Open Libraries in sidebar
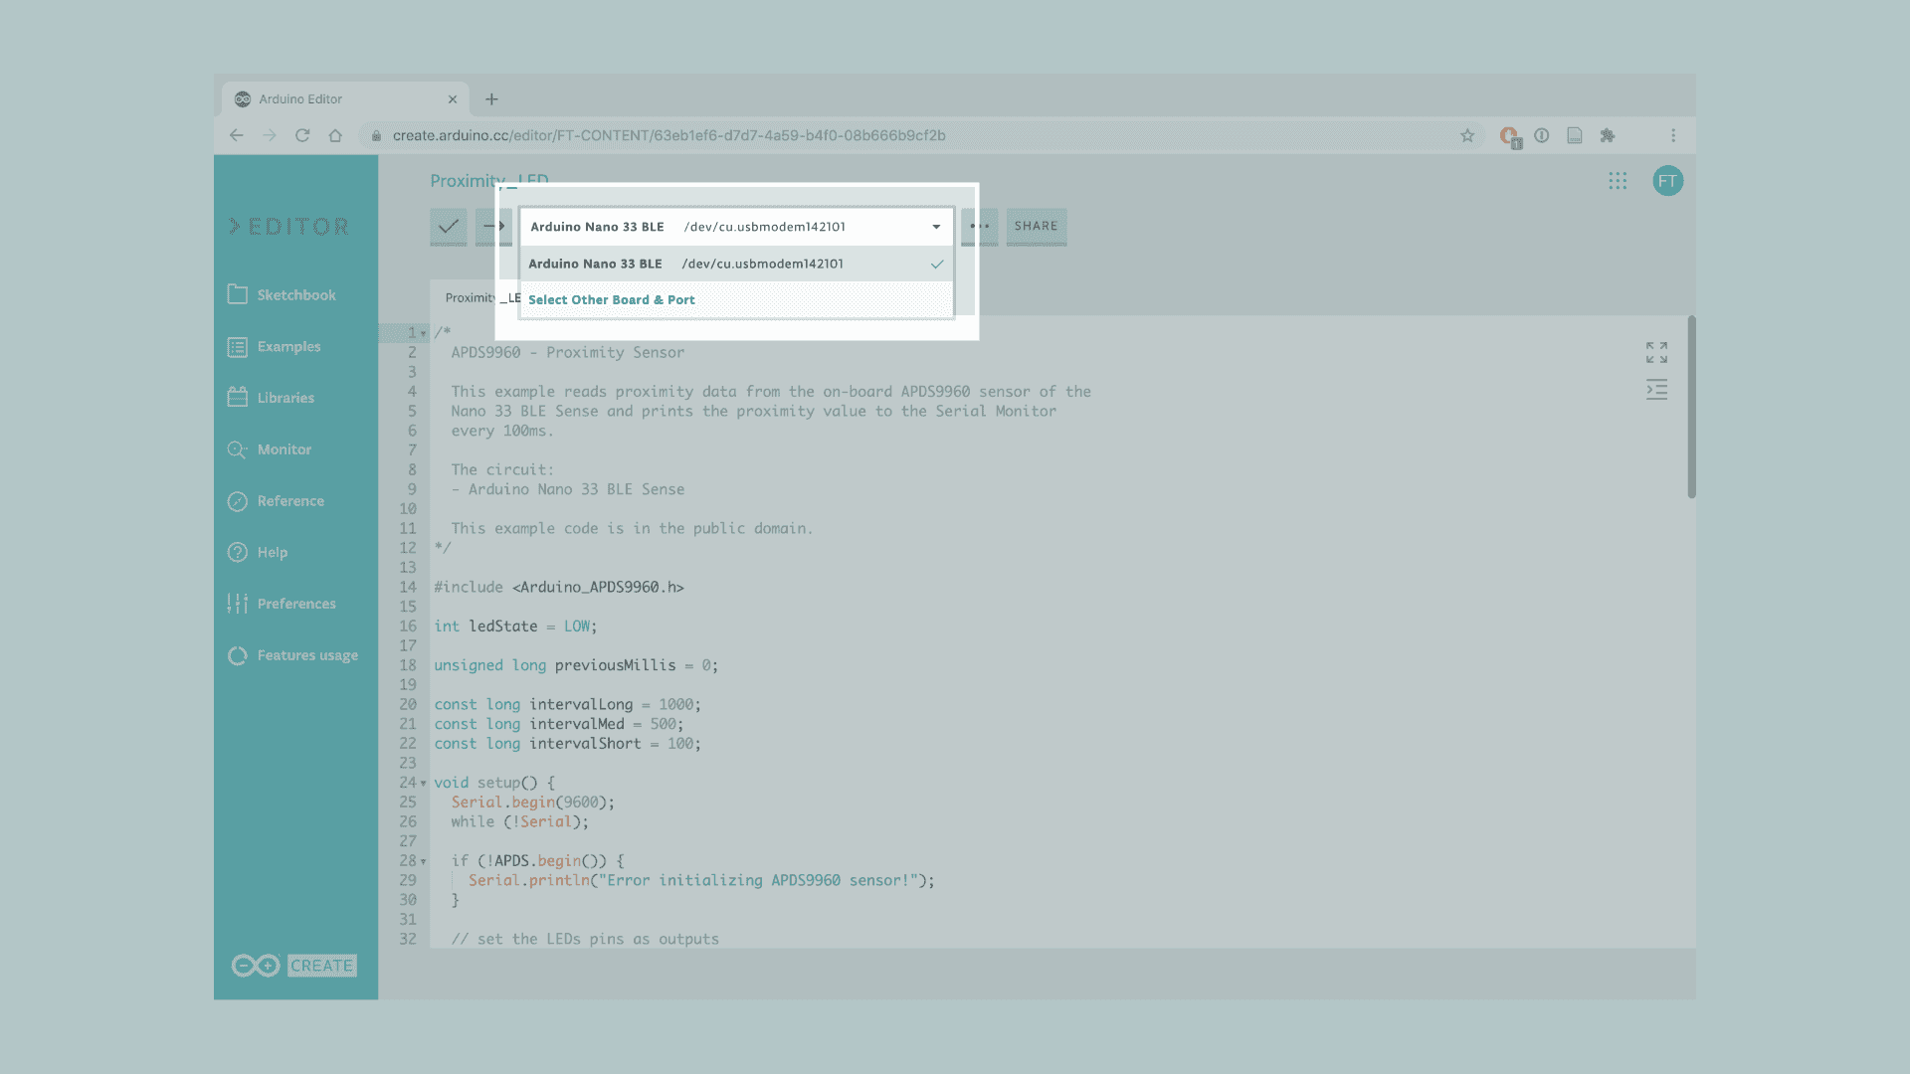This screenshot has width=1910, height=1074. [285, 398]
